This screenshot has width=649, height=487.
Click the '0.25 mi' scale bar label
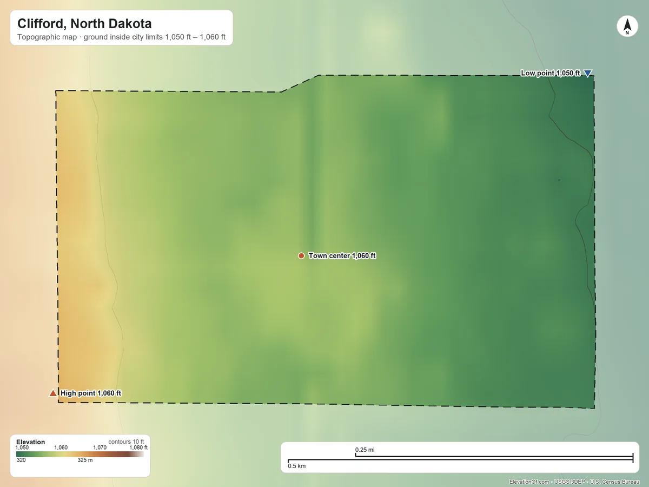[x=365, y=450]
